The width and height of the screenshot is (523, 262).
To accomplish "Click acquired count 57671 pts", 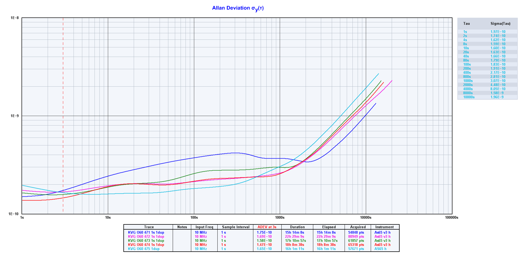I will [356, 249].
